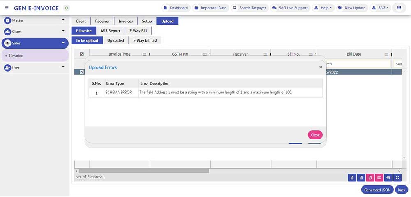This screenshot has height=197, width=411.
Task: Select the Uploaded tab
Action: tap(115, 40)
